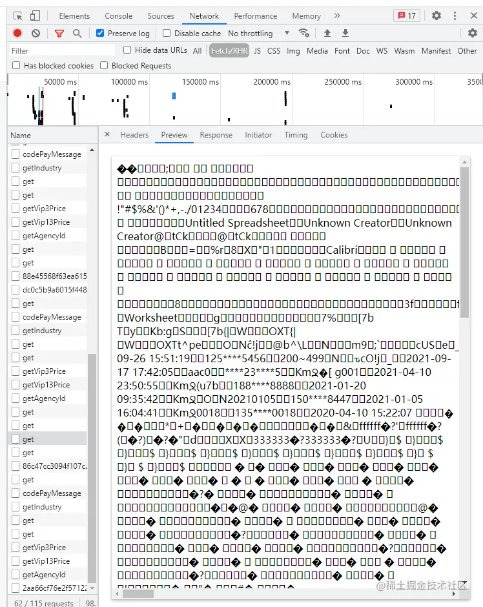Toggle the device toolbar icon
The image size is (483, 607).
pyautogui.click(x=35, y=16)
